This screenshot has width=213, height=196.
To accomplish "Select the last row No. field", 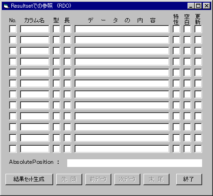I will (13, 149).
